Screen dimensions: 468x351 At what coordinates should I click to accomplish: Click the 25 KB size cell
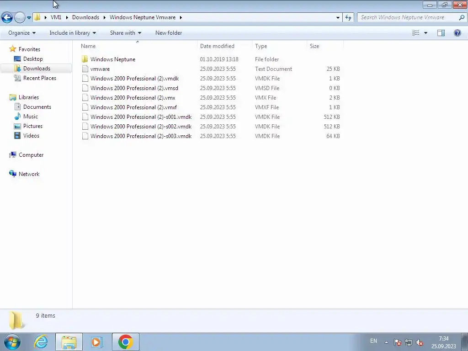[x=333, y=69]
